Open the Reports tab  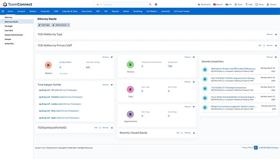point(115,11)
